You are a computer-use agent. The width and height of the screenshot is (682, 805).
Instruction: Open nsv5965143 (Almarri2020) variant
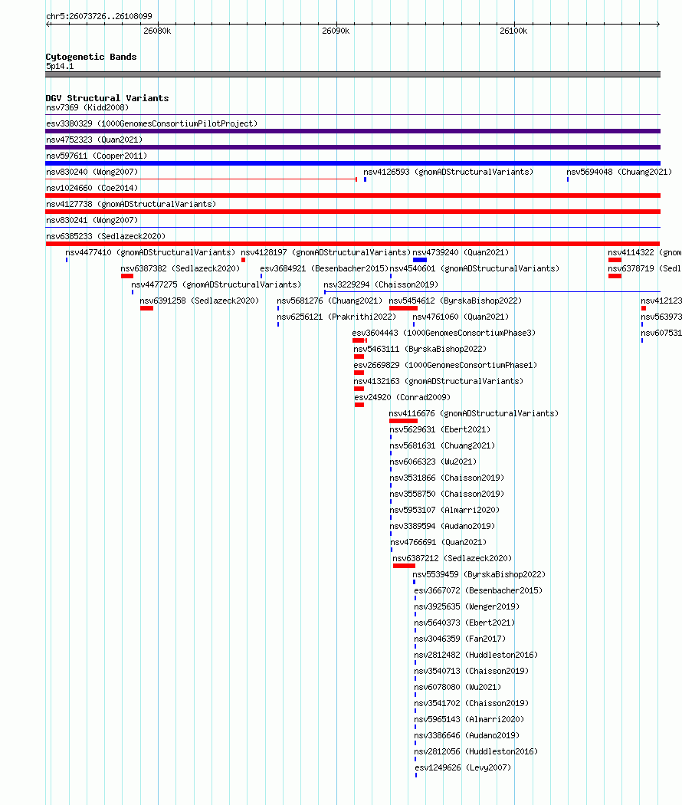coord(469,720)
